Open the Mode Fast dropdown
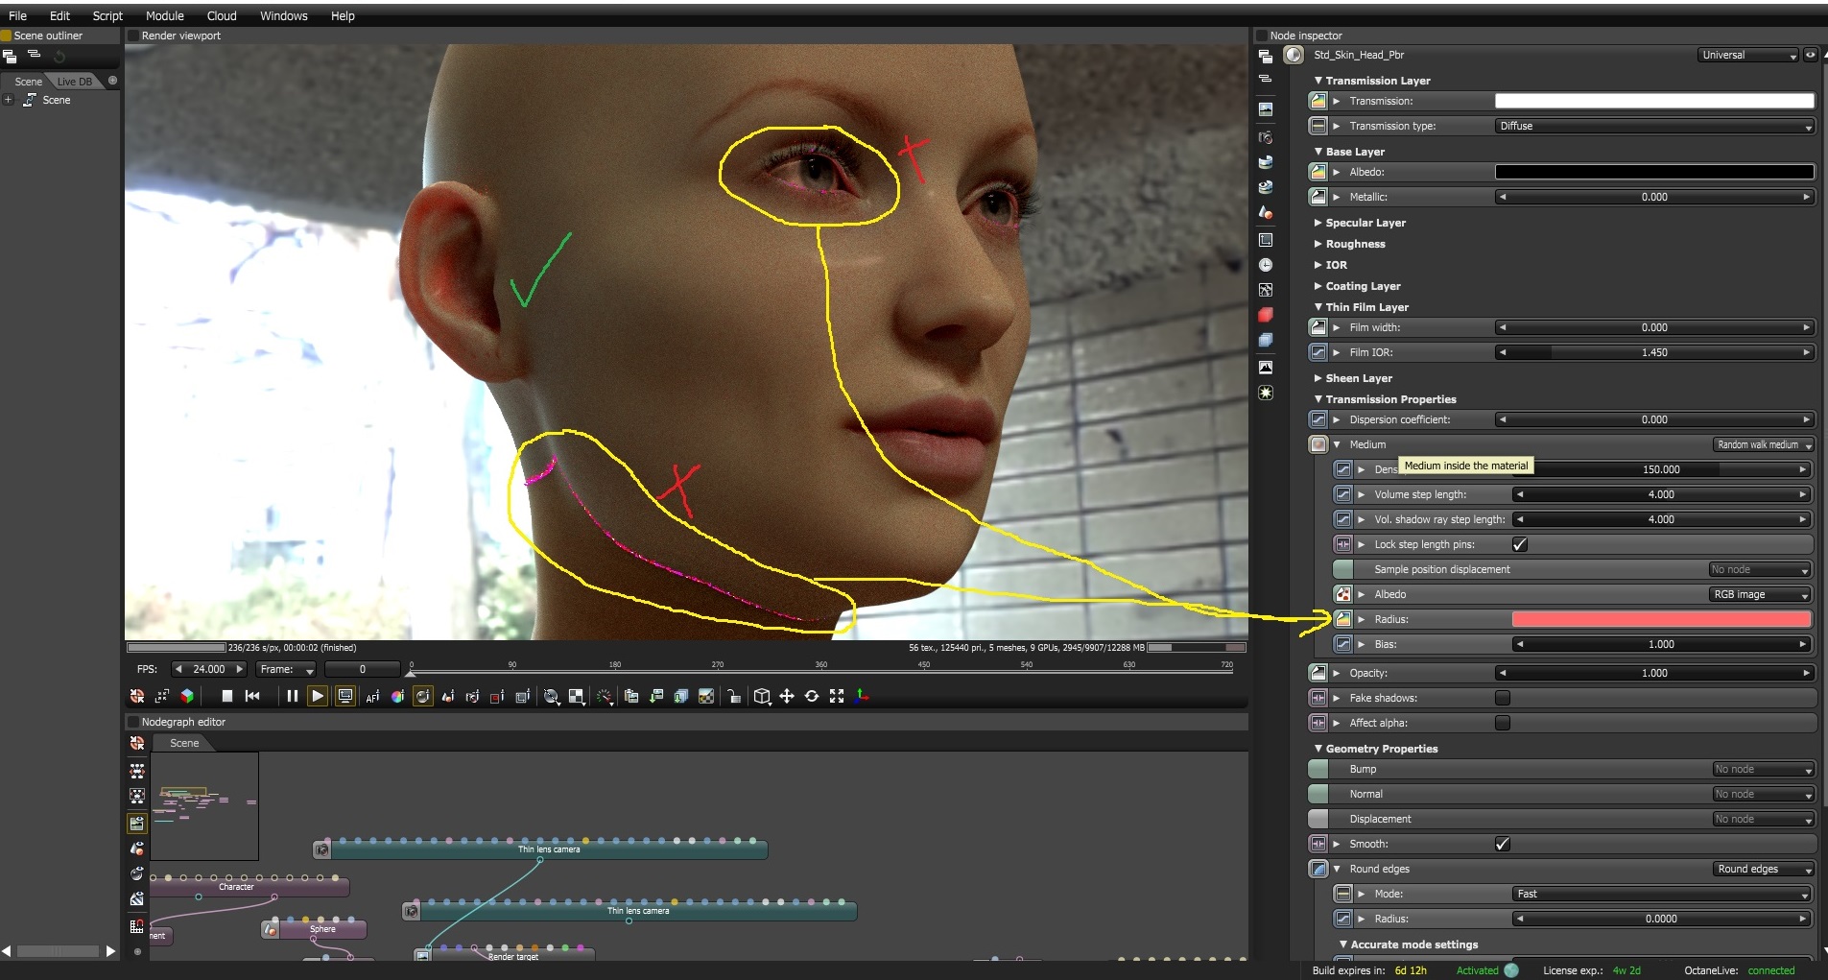Screen dimensions: 1828x980 click(1662, 894)
